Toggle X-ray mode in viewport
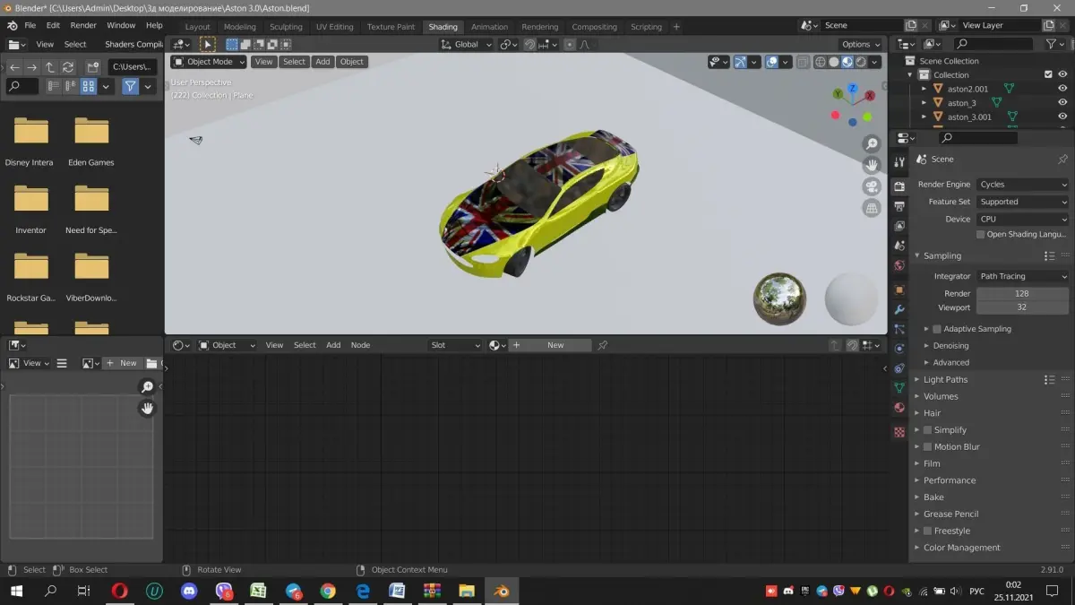This screenshot has width=1075, height=605. tap(803, 62)
